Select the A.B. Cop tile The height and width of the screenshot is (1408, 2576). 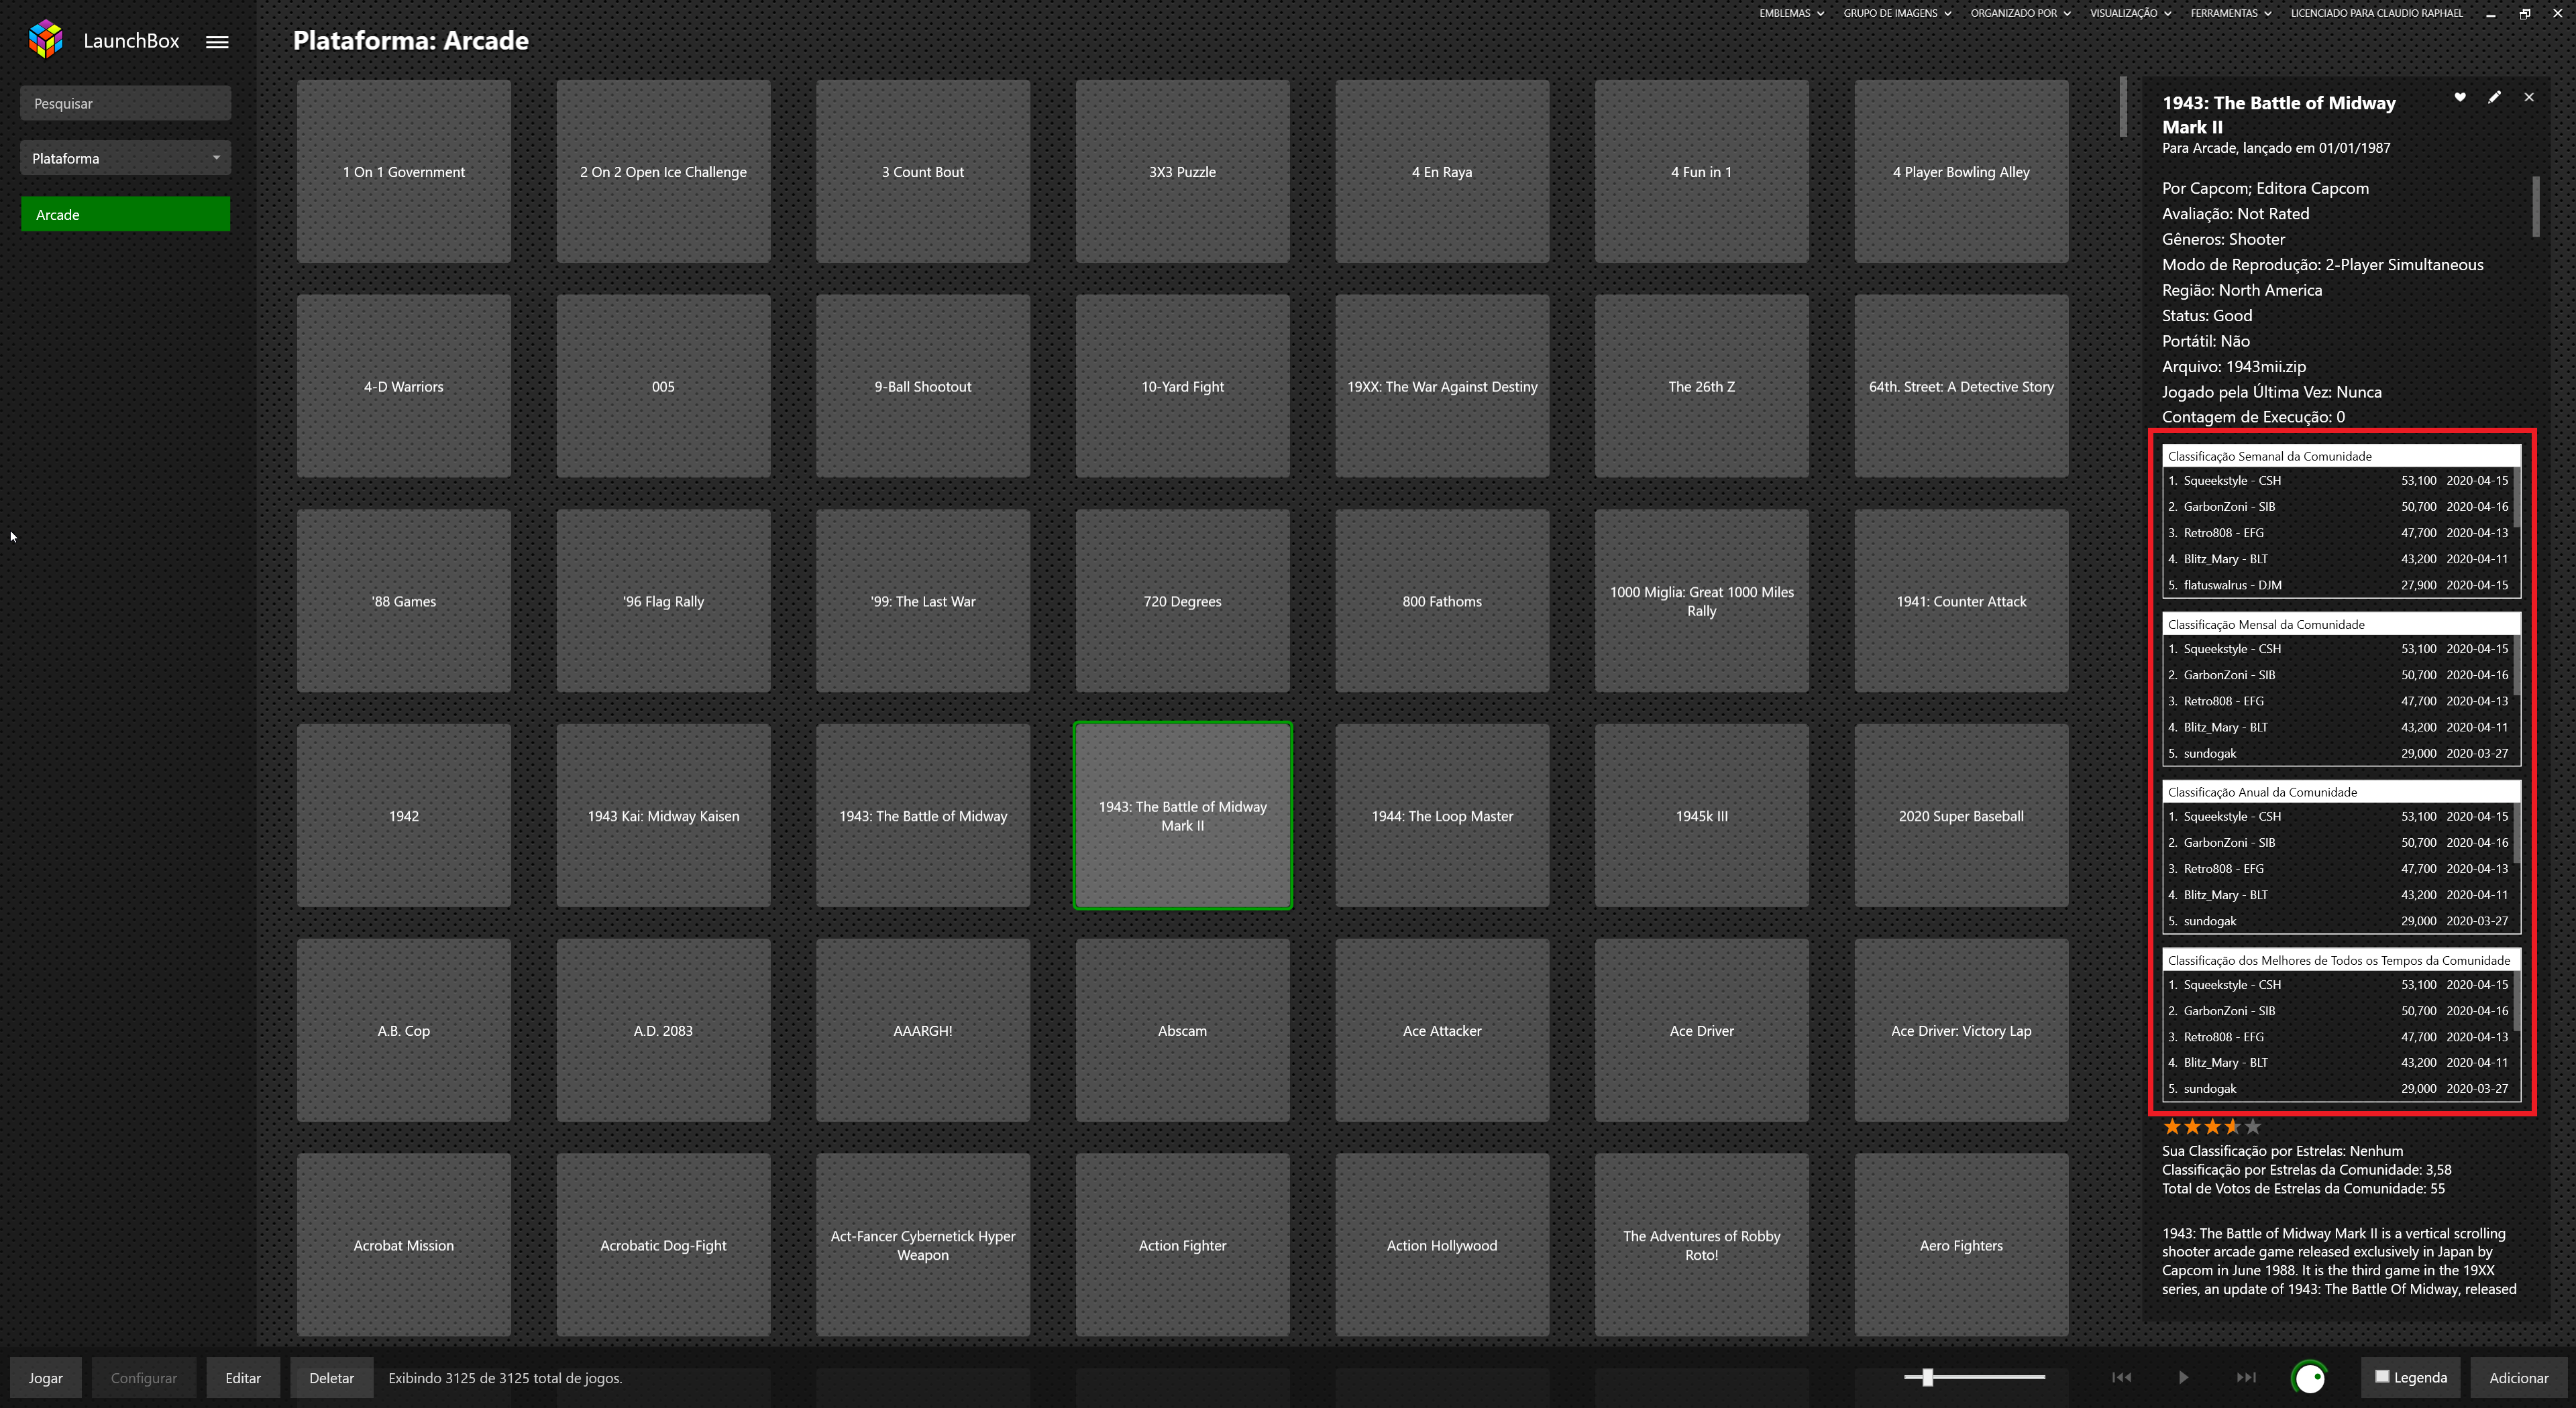(x=404, y=1031)
